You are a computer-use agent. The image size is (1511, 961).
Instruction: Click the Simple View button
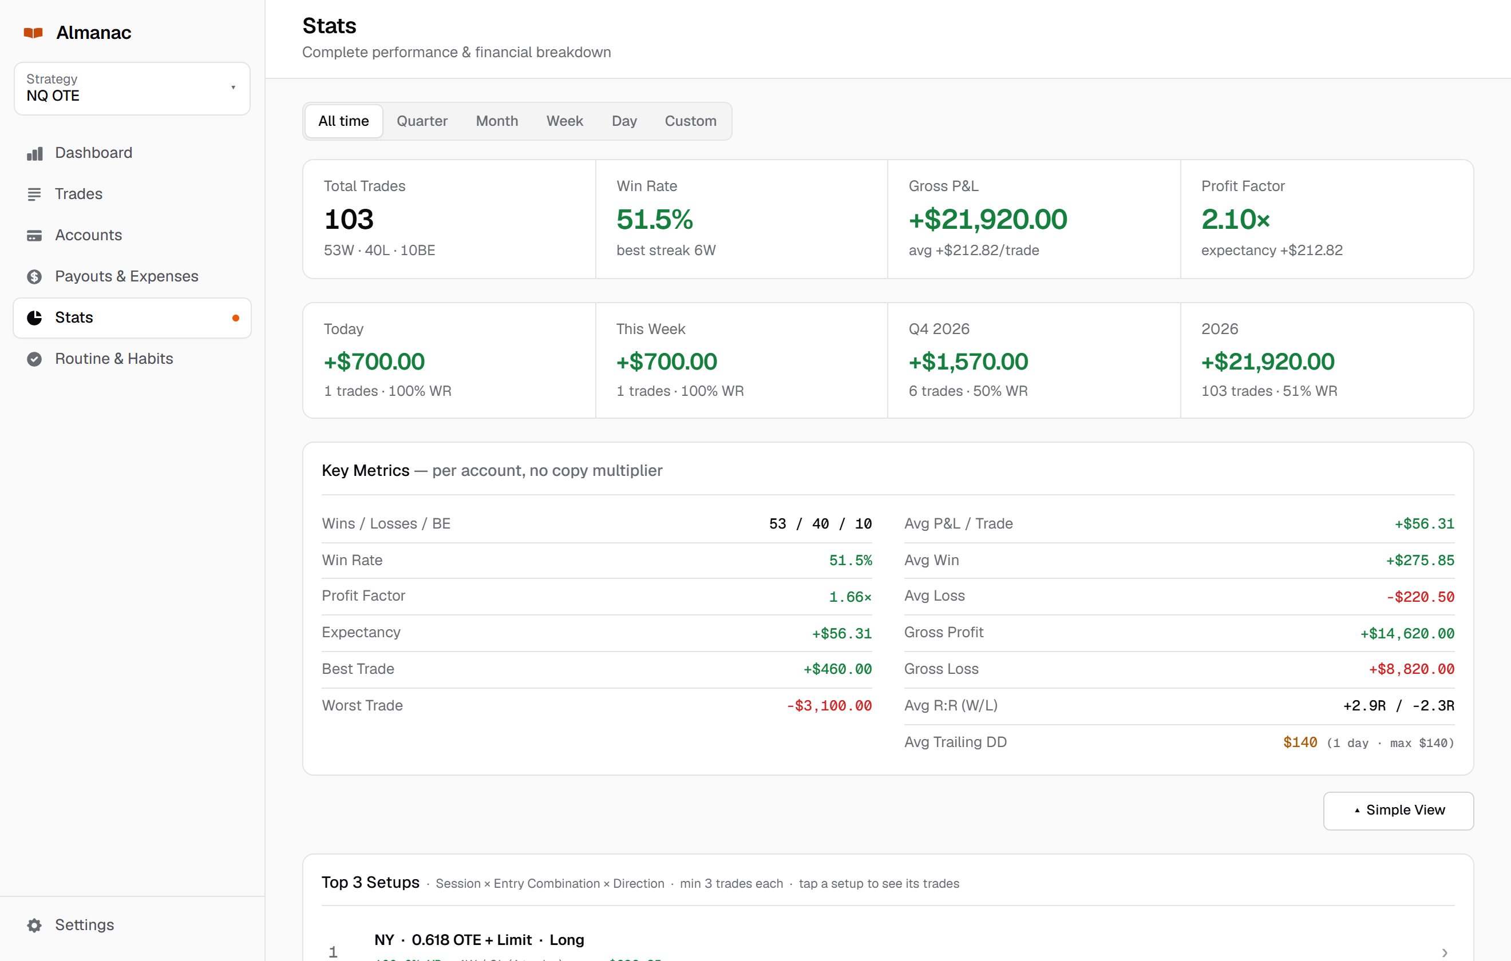click(x=1398, y=811)
